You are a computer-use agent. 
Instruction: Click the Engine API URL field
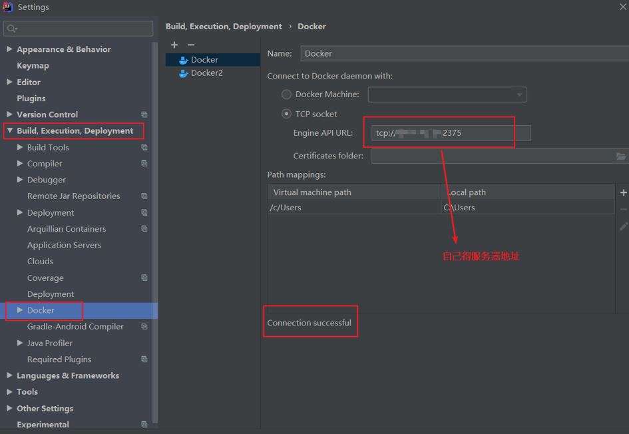coord(451,133)
